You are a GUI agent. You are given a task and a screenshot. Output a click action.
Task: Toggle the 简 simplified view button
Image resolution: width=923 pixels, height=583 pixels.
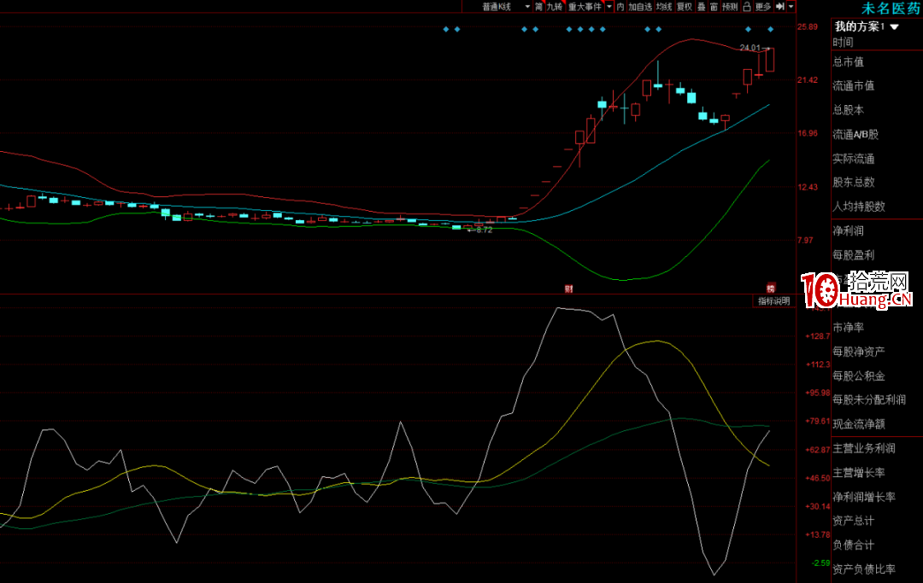click(539, 7)
